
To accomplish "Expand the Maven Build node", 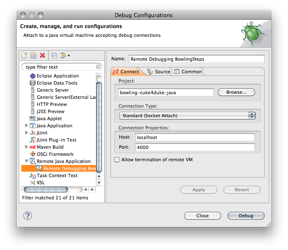I will (26, 147).
